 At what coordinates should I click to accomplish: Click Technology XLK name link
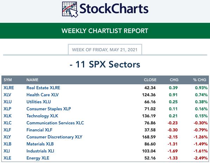click(x=42, y=116)
